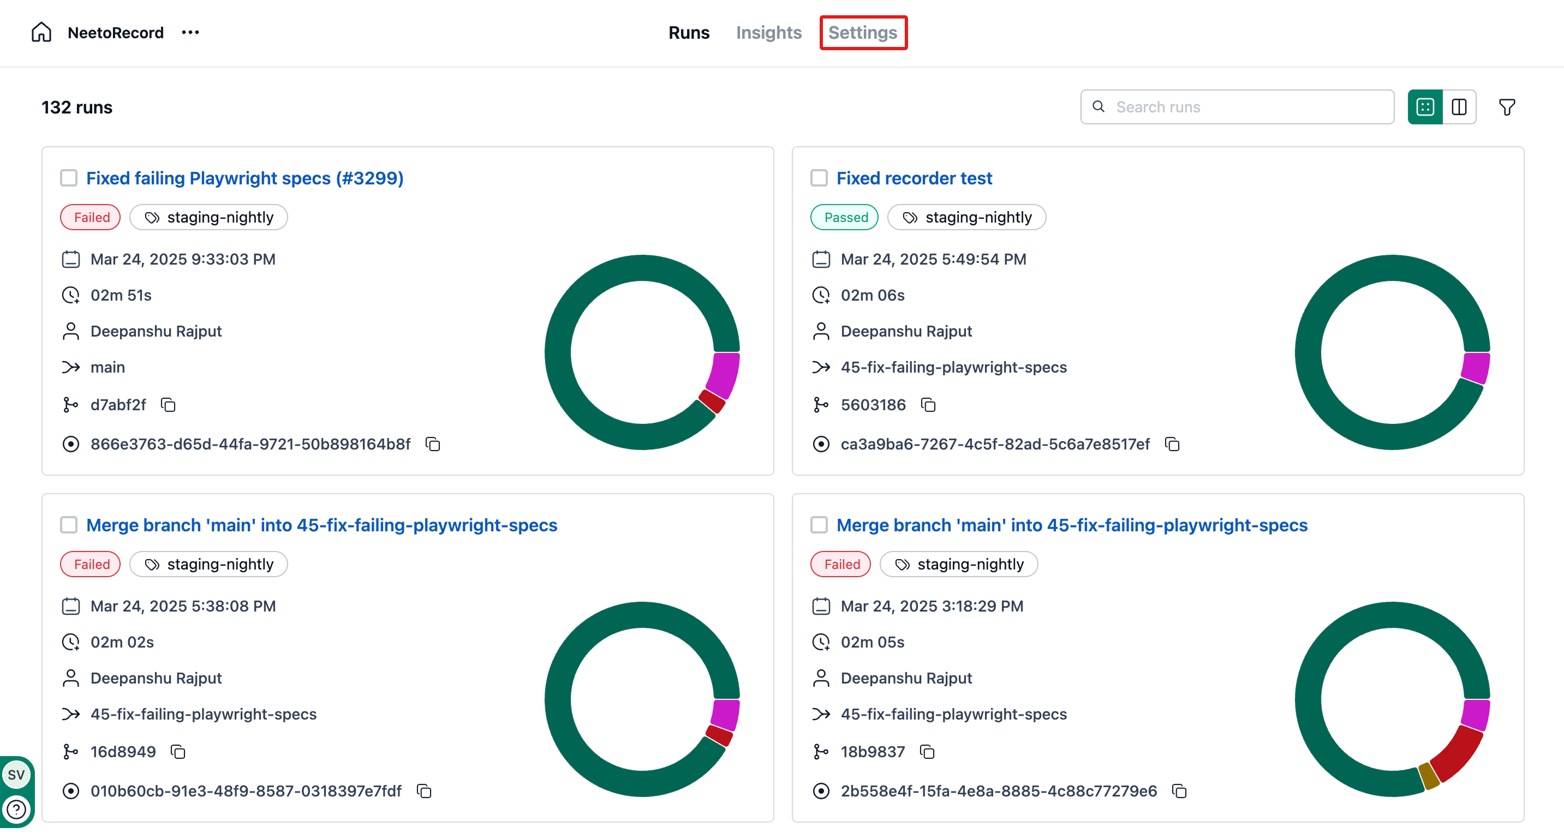
Task: Copy commit hash 5603186
Action: (928, 404)
